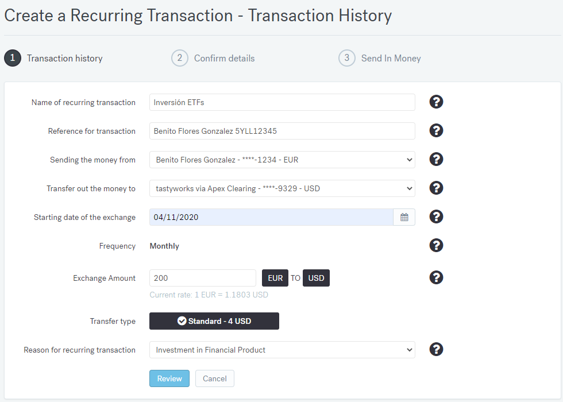
Task: Go to step 3 Send In Money
Action: coord(380,58)
